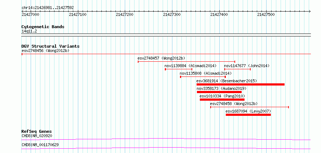Viewport: 321px width, 153px height.
Task: Click the esv1687094 (Levy2007) variant label
Action: tap(249, 111)
